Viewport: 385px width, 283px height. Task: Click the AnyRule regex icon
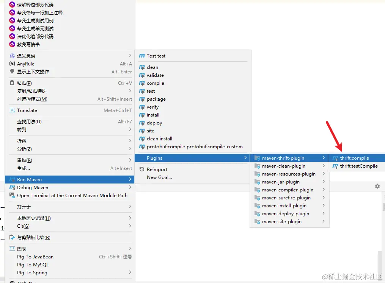pos(12,64)
